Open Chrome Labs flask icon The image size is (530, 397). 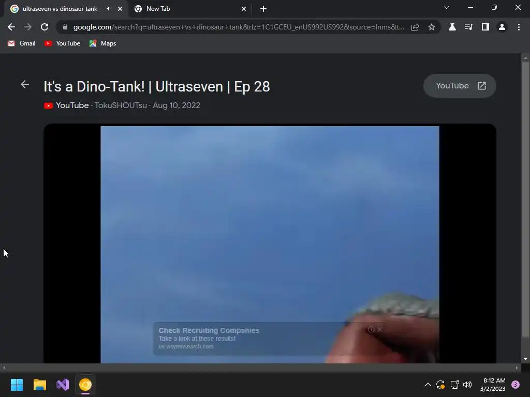click(452, 27)
